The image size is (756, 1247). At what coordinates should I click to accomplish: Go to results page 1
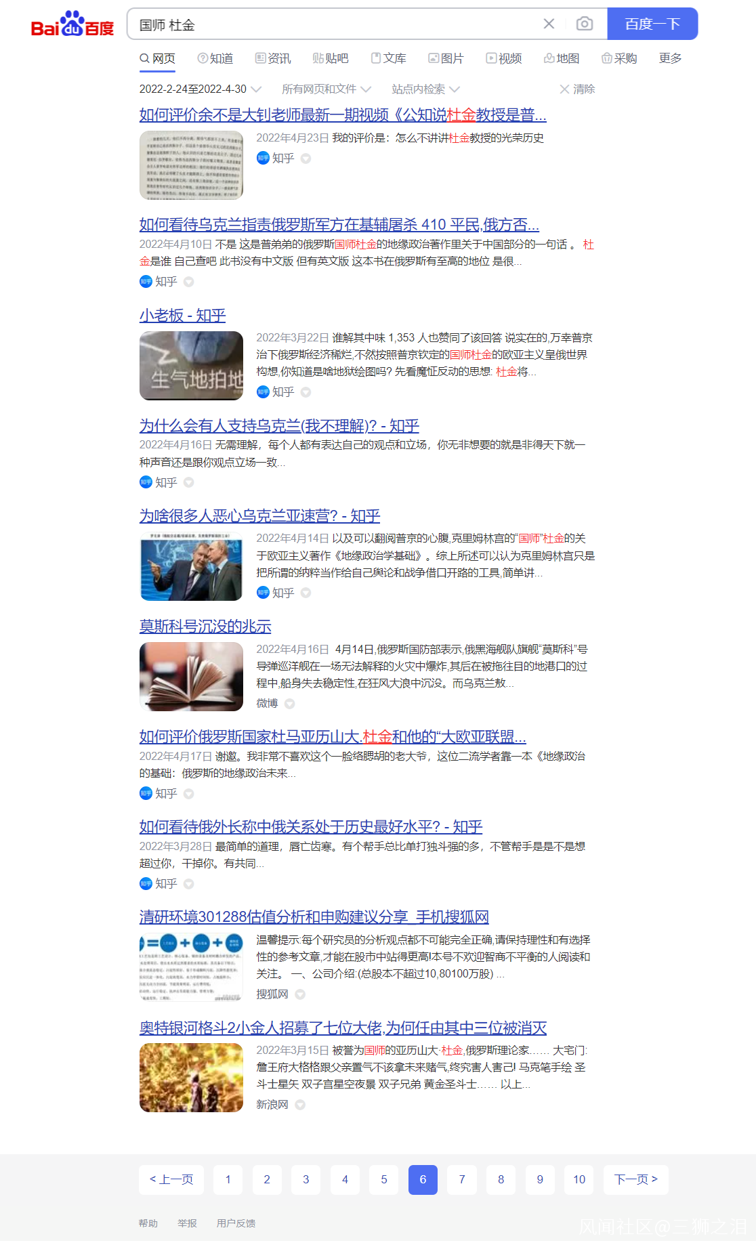228,1180
